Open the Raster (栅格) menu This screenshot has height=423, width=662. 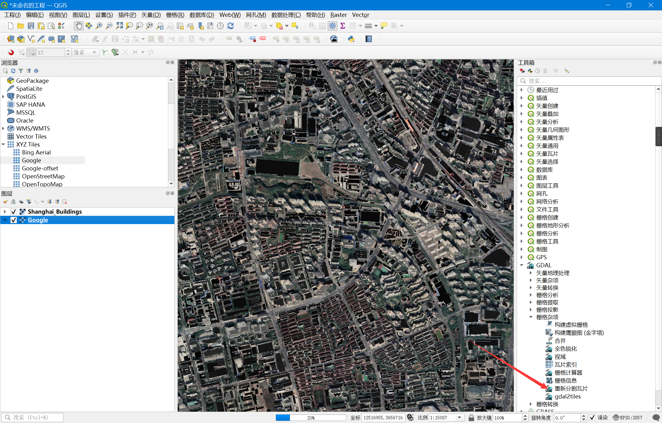[x=175, y=15]
